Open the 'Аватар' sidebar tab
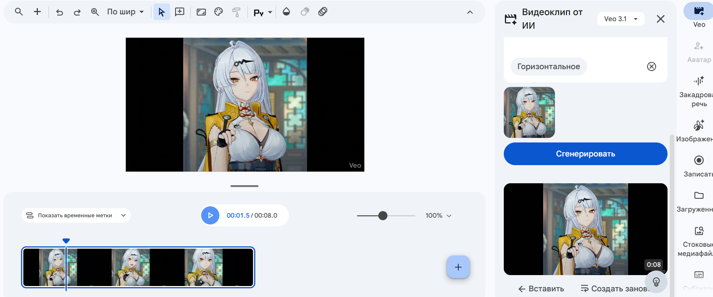The height and width of the screenshot is (297, 713). [x=699, y=53]
